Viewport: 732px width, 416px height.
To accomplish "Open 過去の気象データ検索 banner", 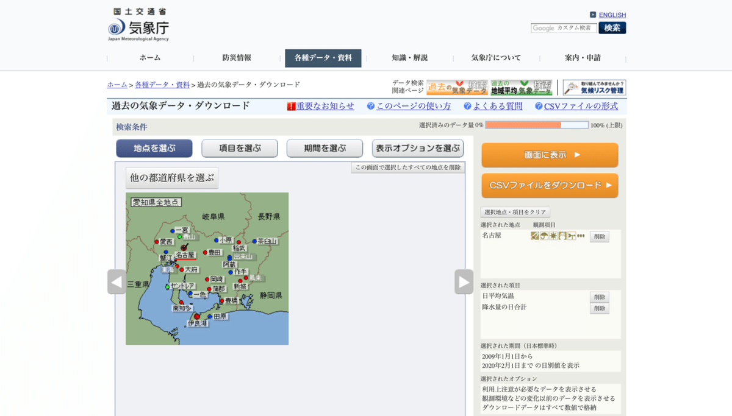I will point(457,88).
